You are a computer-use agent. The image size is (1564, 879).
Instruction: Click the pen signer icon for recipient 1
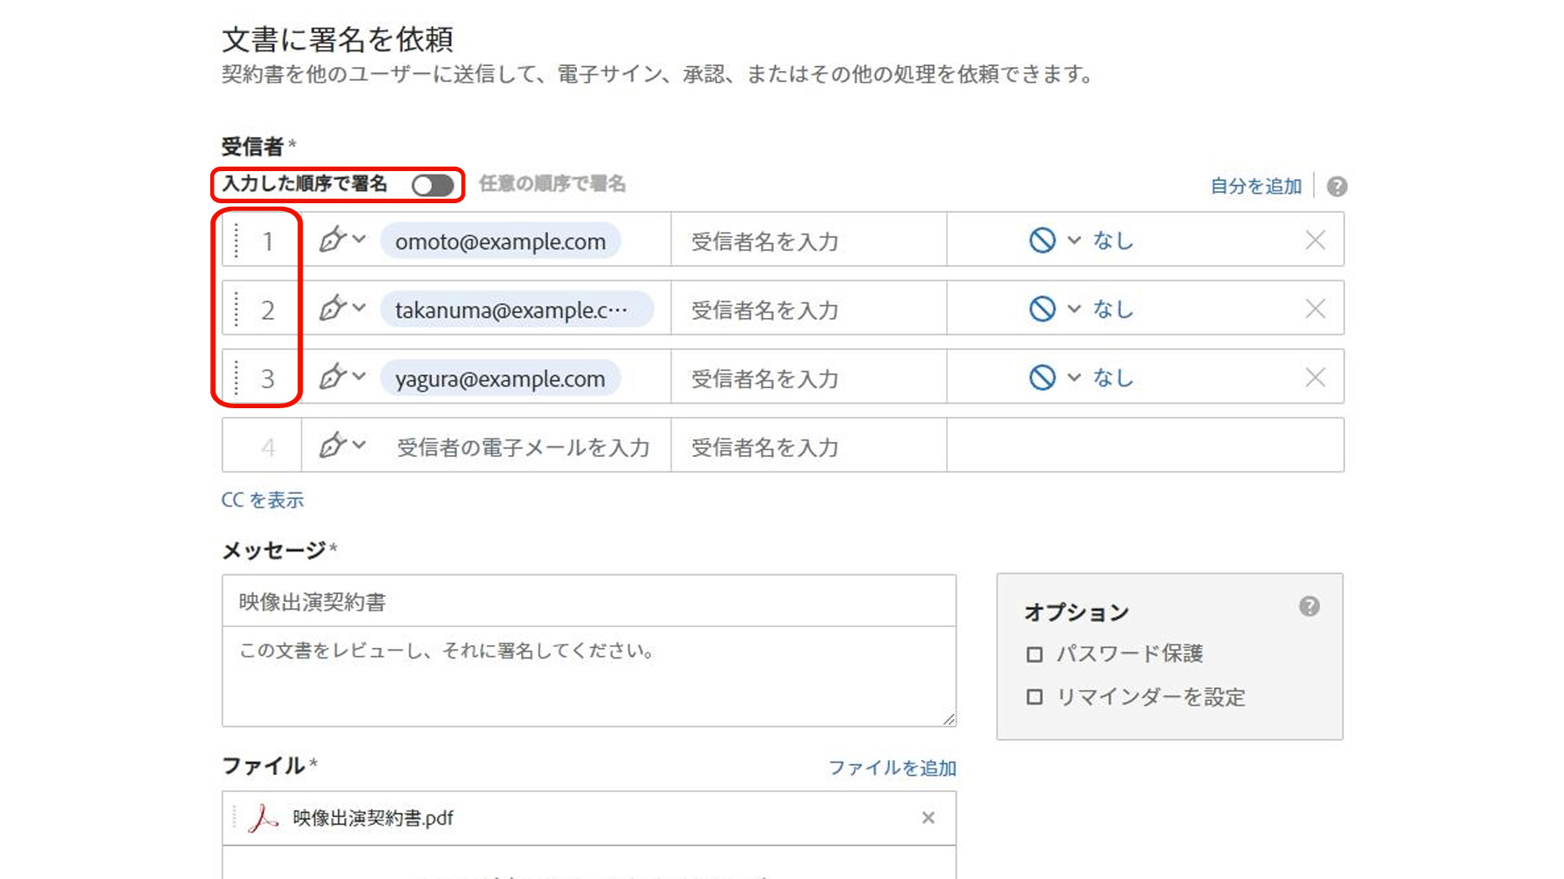click(x=332, y=240)
